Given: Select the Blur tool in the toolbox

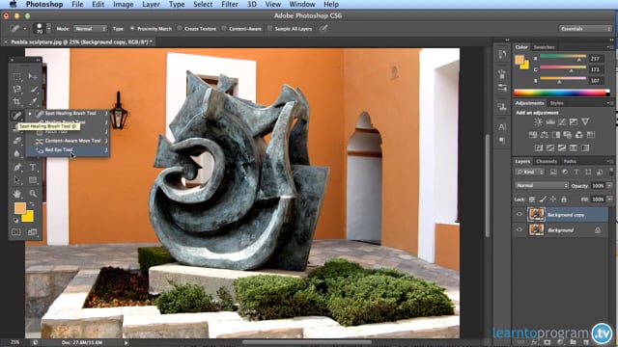Looking at the screenshot, I should [16, 153].
